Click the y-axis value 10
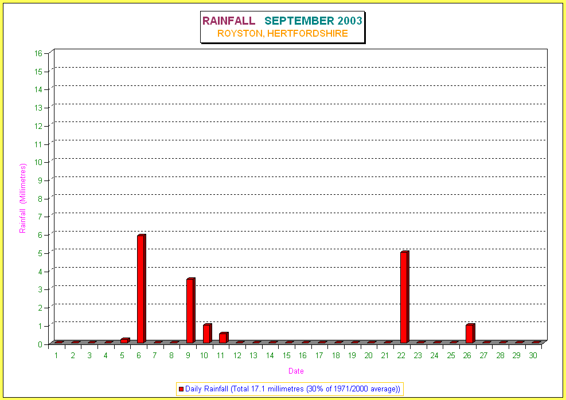 coord(38,162)
